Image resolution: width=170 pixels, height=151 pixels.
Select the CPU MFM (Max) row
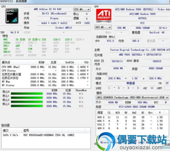pyautogui.click(x=46, y=67)
